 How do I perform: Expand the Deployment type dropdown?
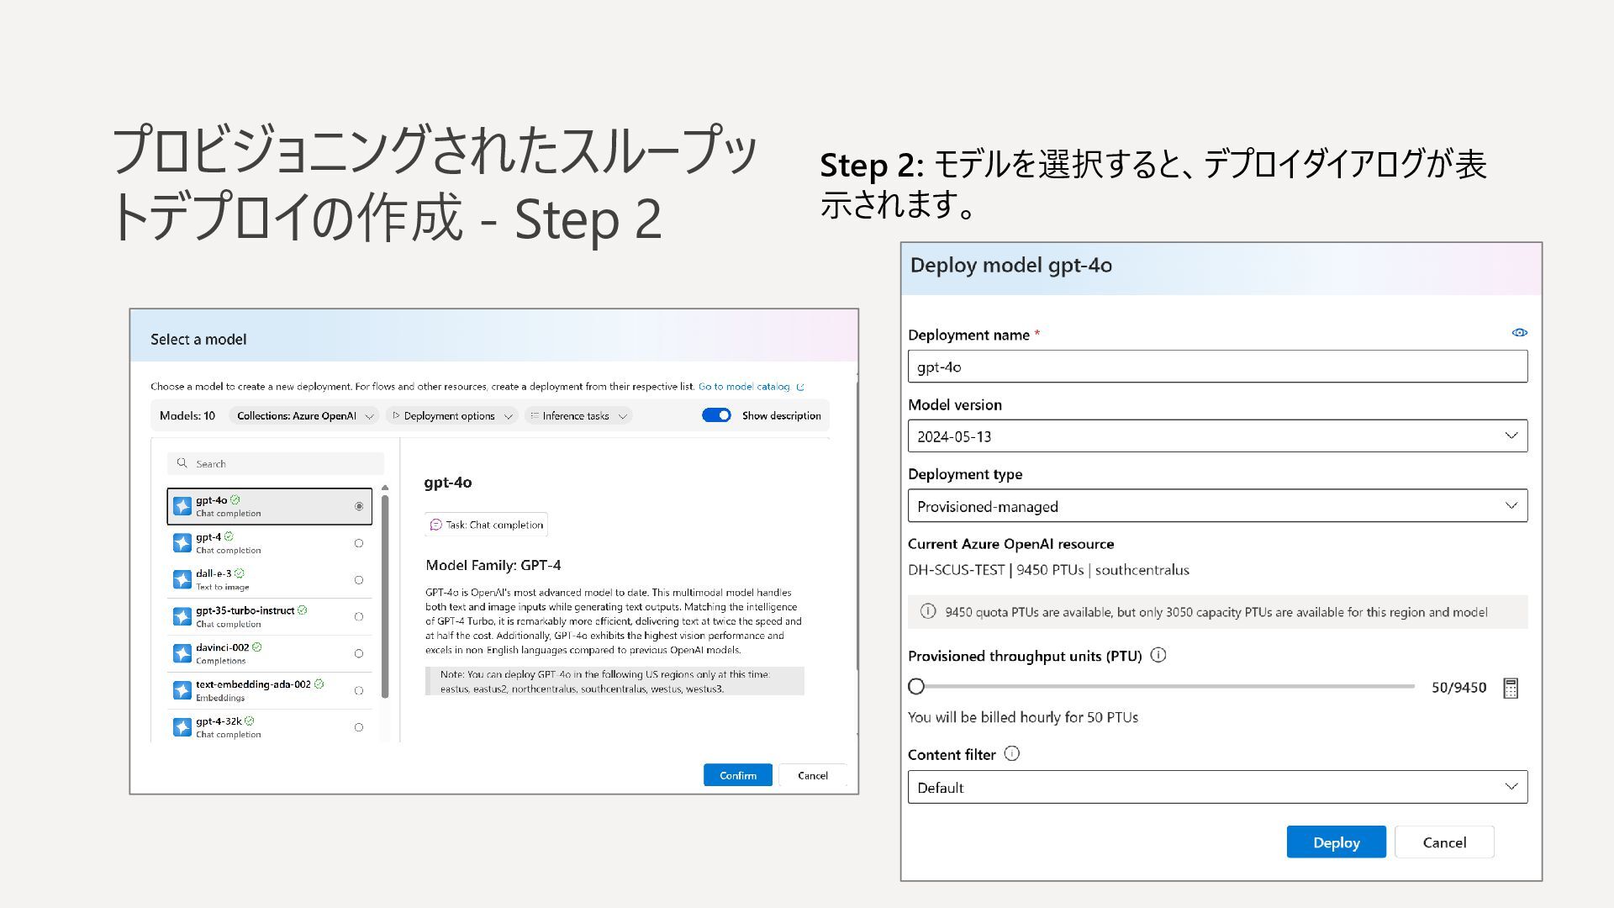[1217, 506]
